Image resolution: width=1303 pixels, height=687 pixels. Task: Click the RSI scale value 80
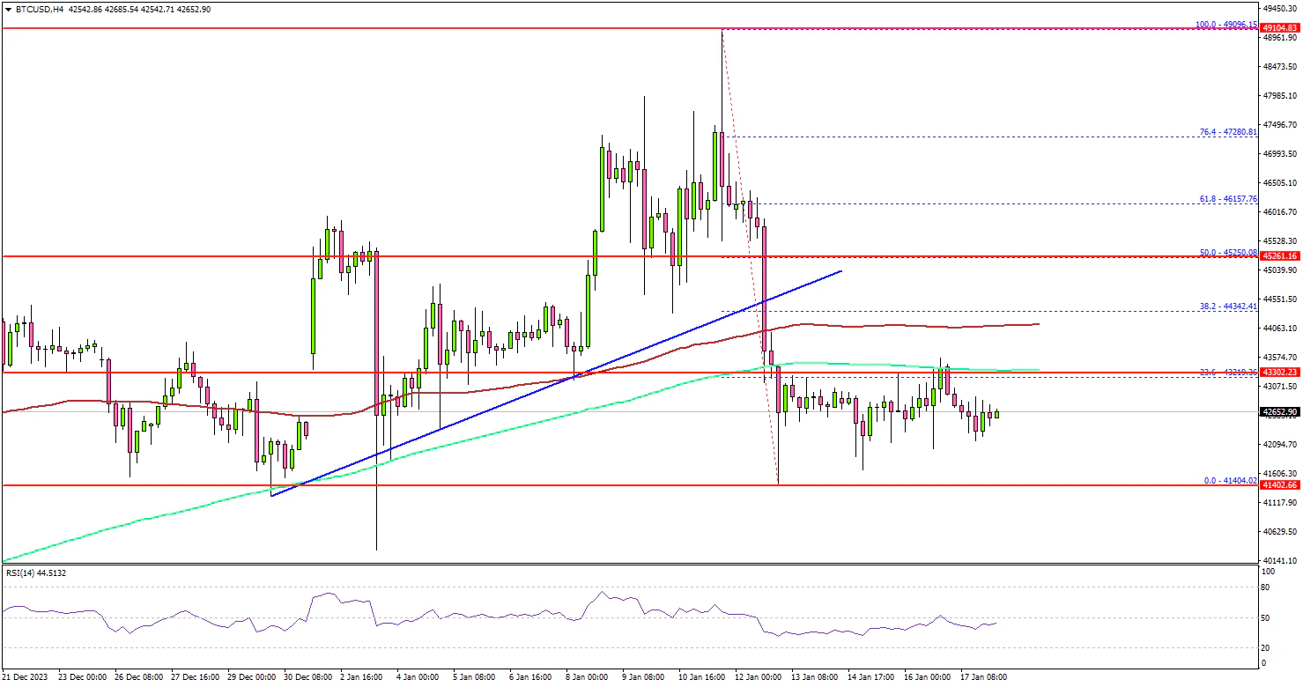1266,586
